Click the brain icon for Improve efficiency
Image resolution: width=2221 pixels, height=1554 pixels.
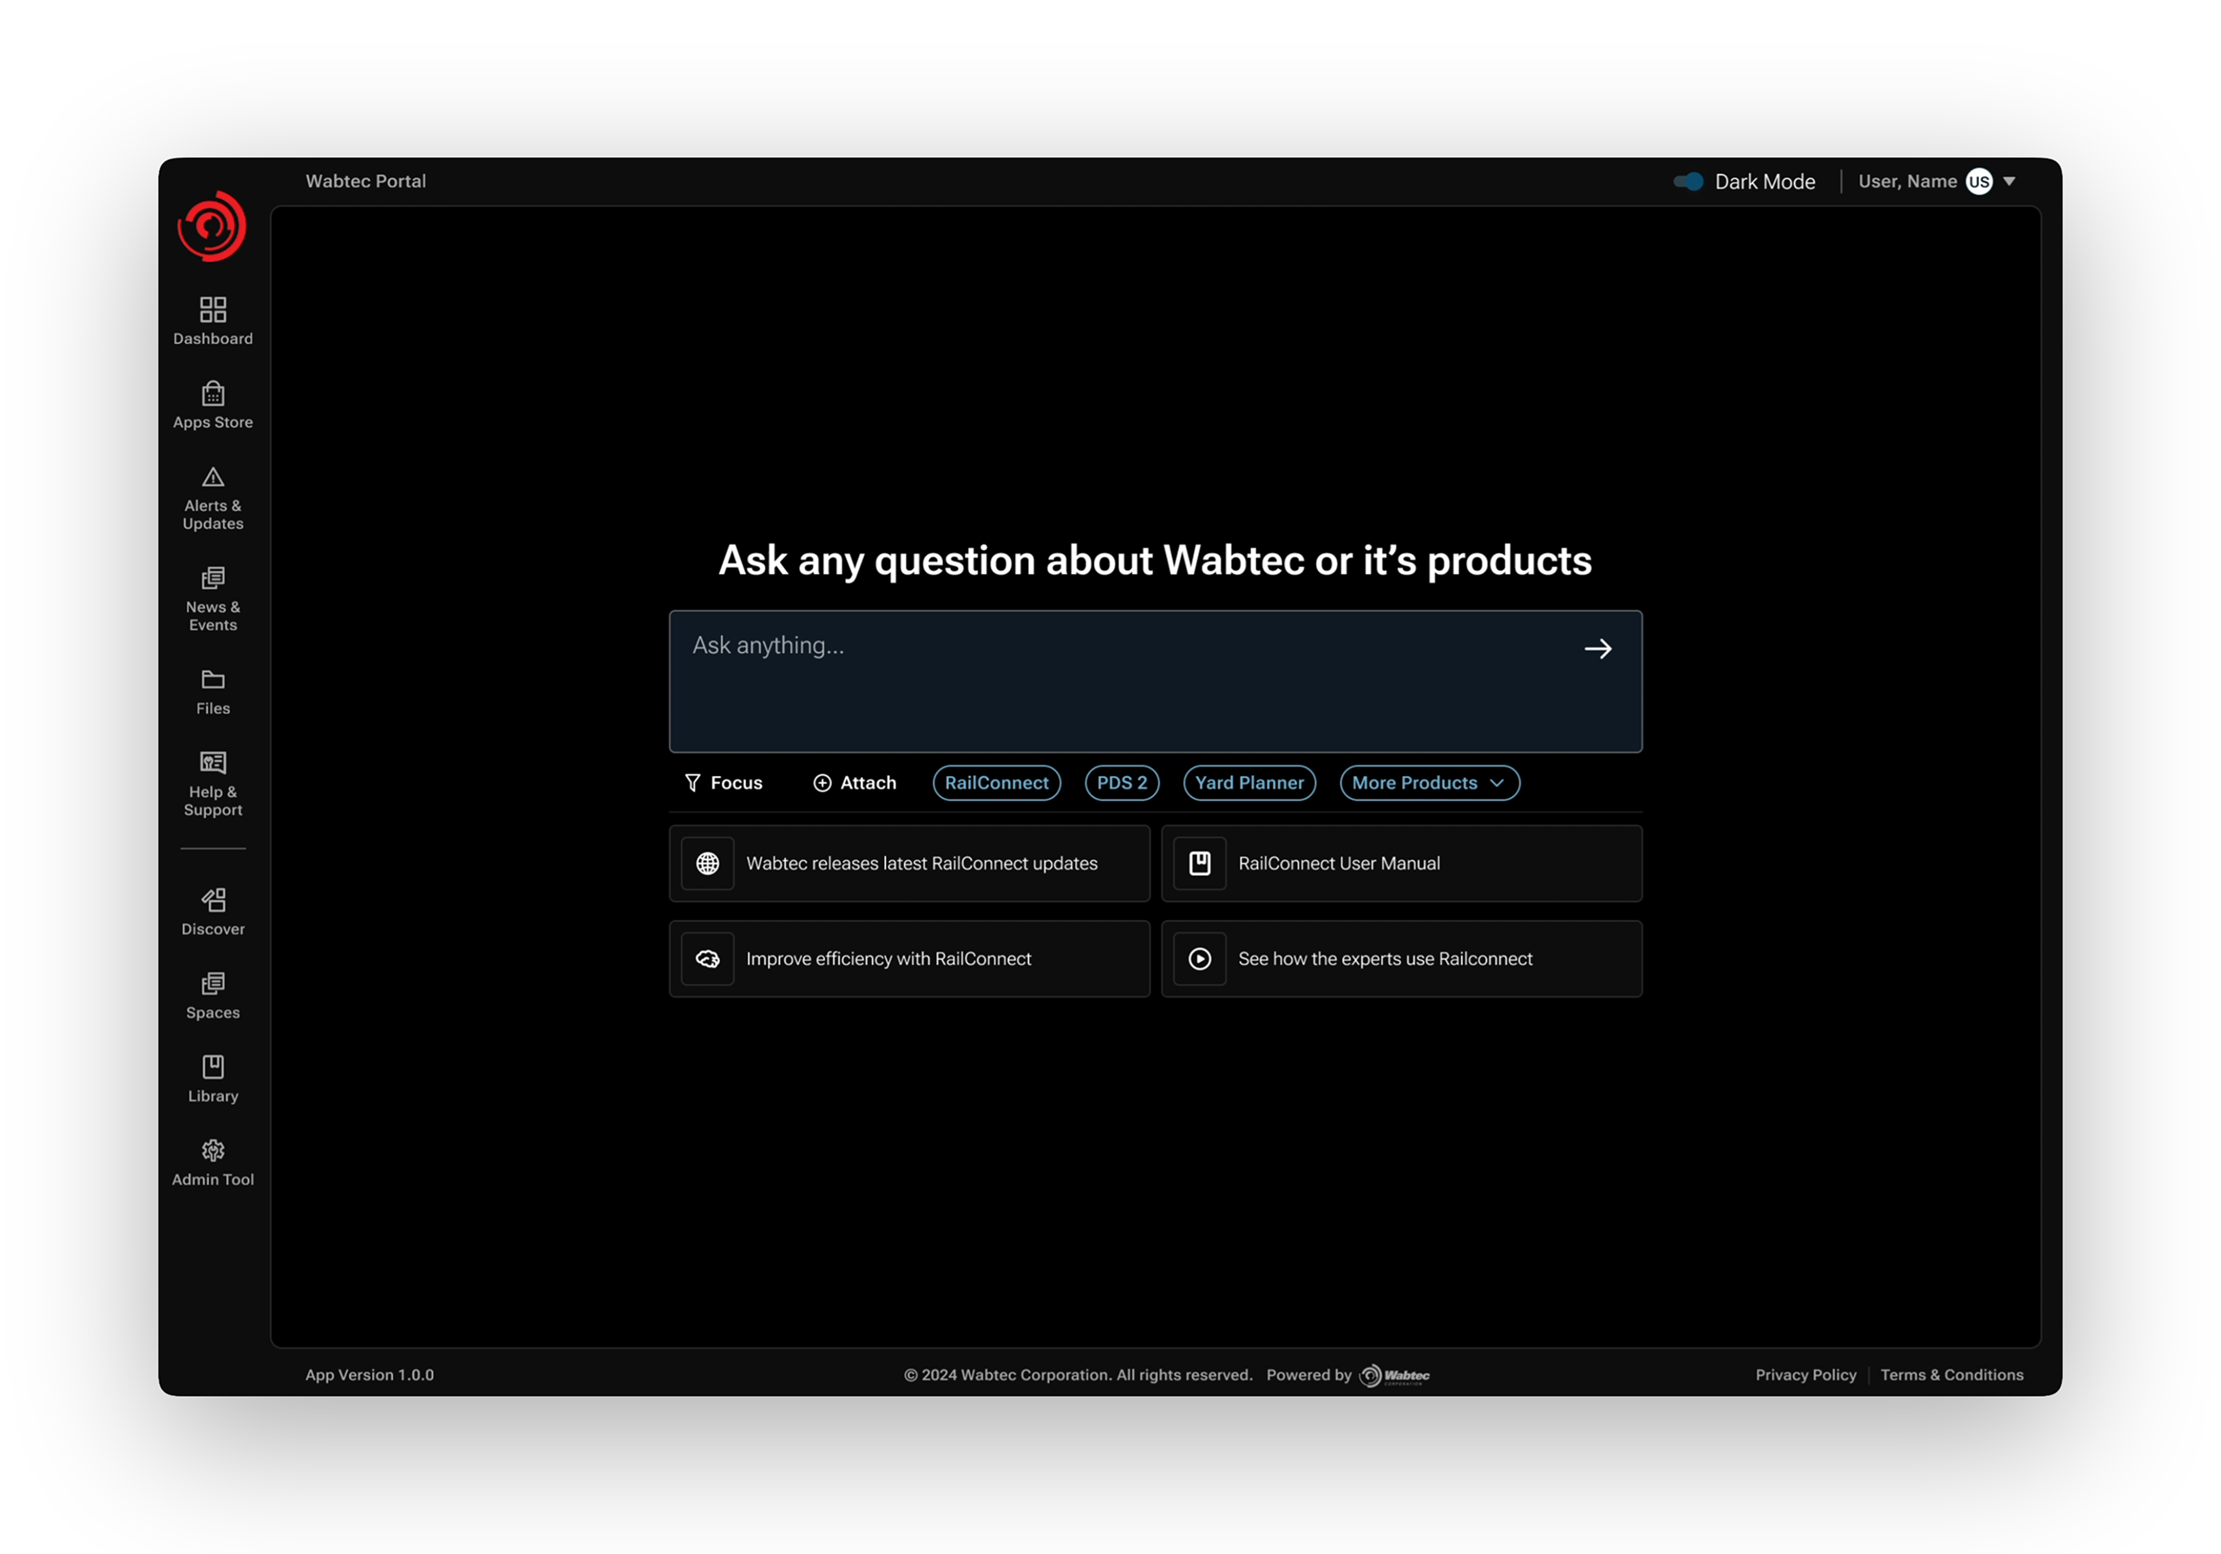(708, 959)
